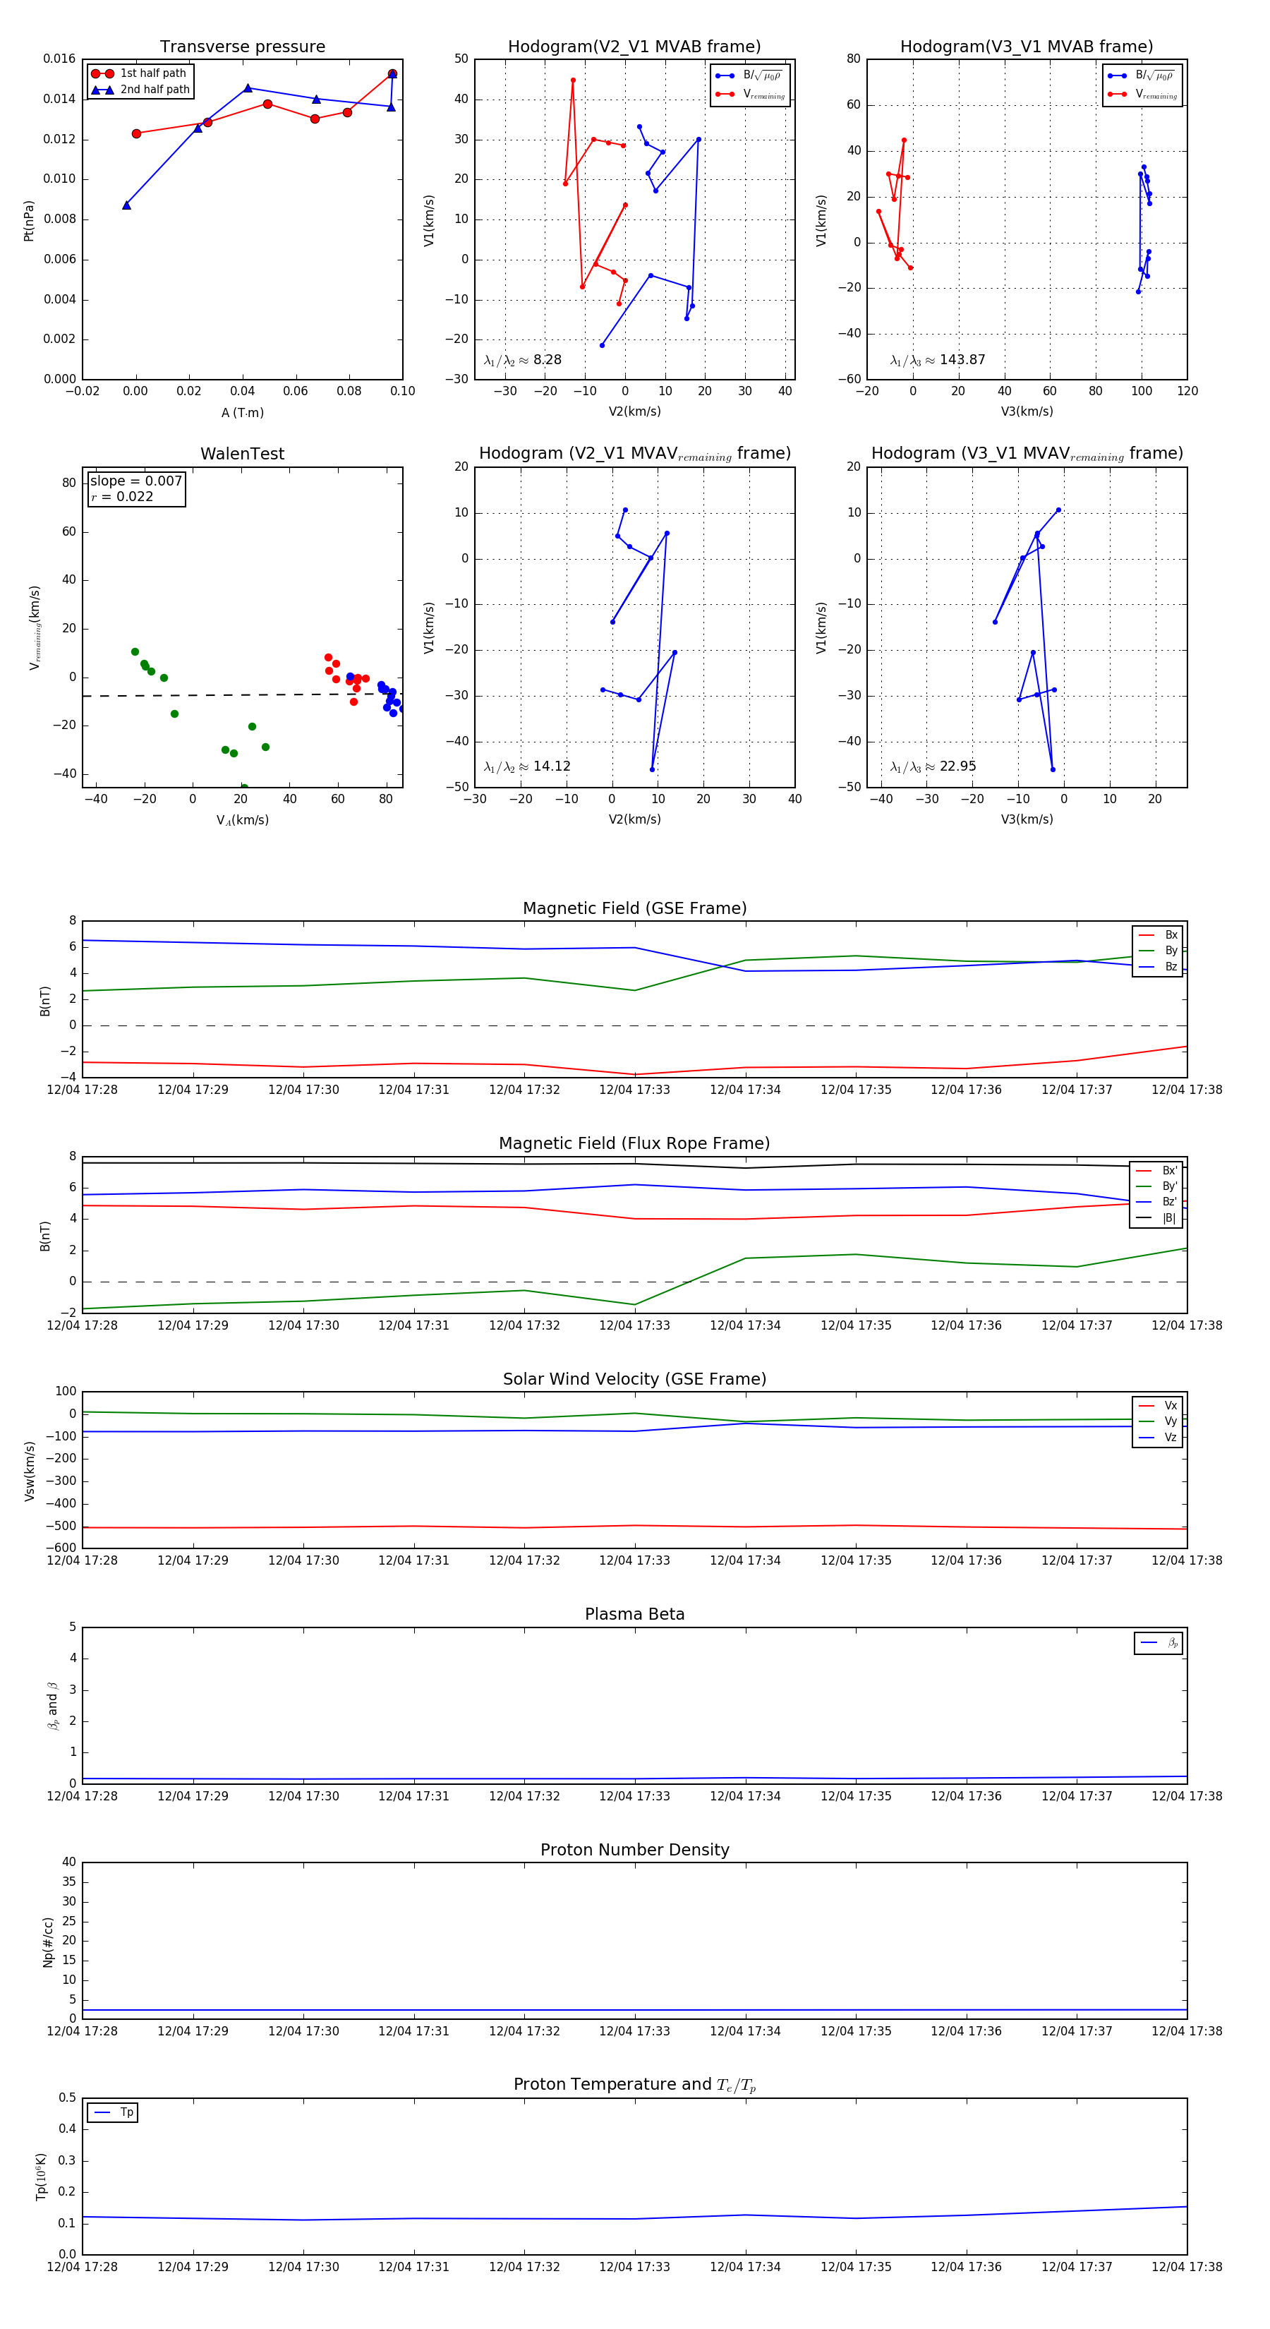Select the "Vy" legend entry

pos(1158,1422)
